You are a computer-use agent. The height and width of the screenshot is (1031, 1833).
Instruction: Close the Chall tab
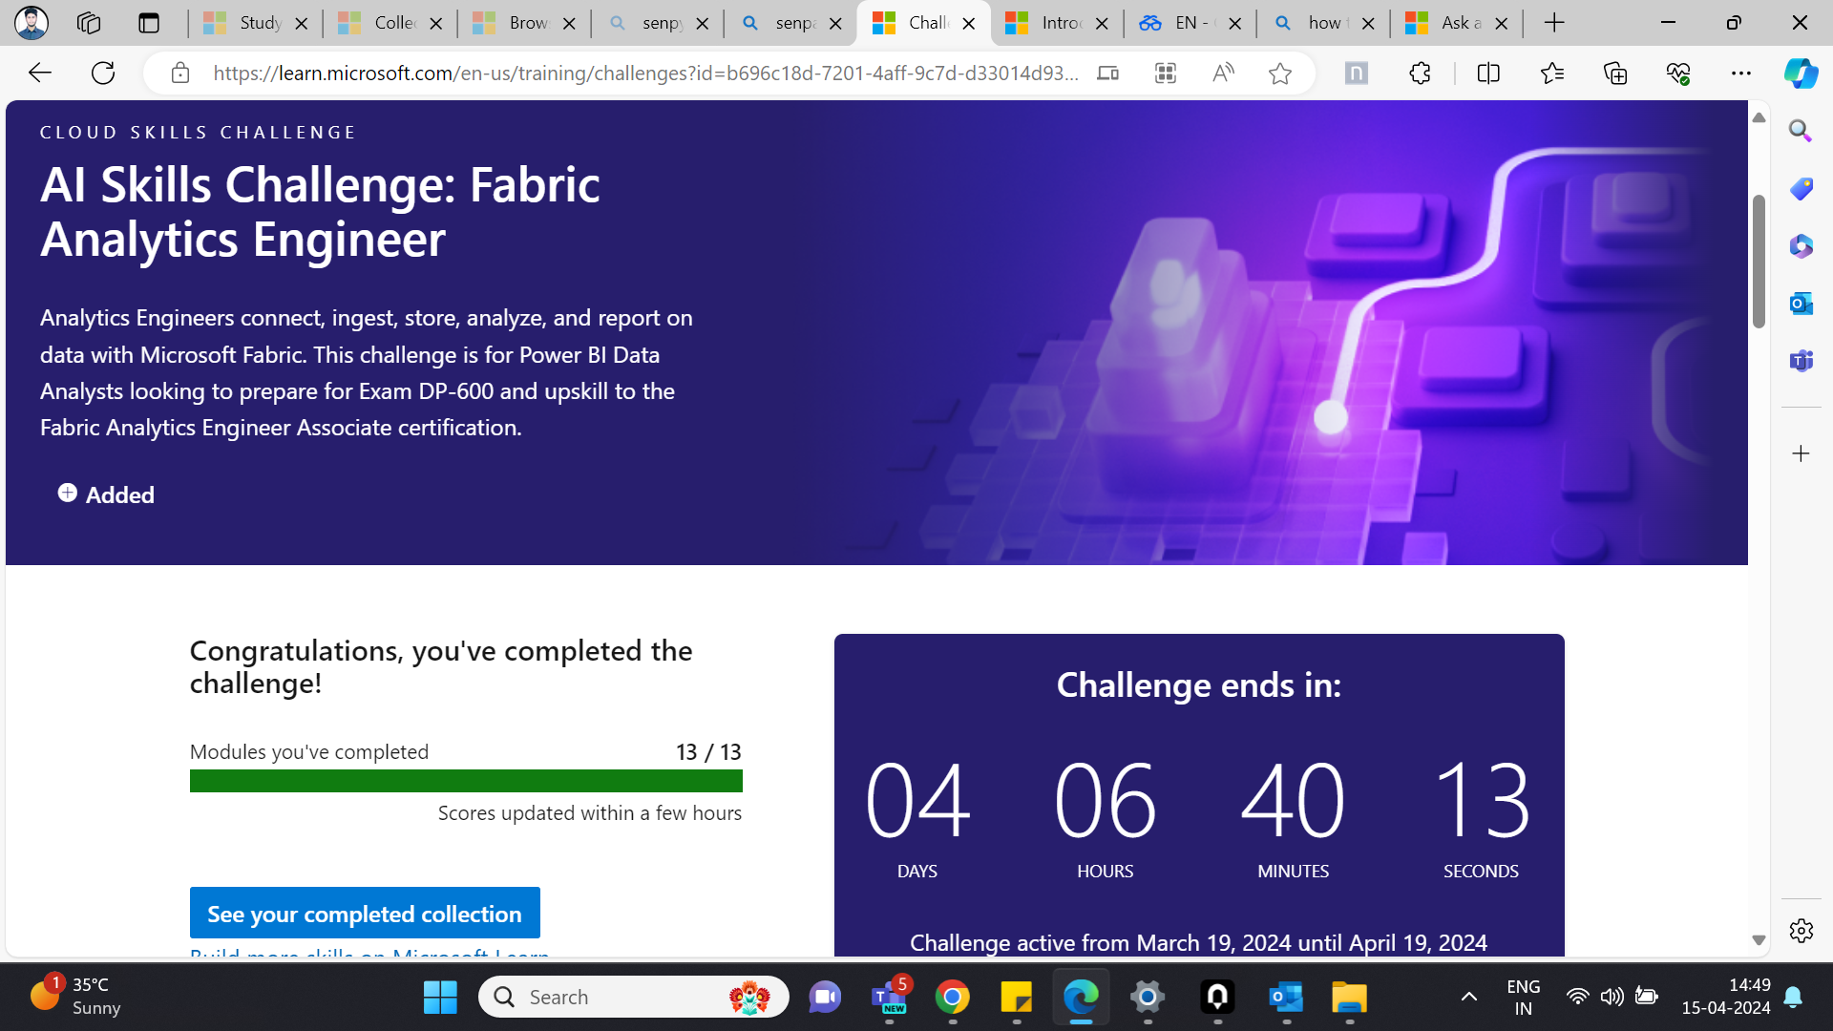[969, 23]
